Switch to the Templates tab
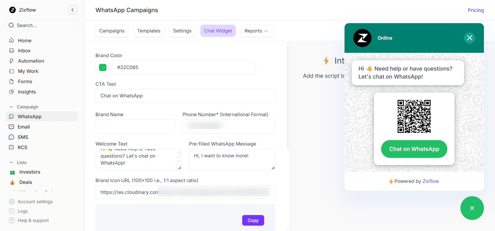The image size is (495, 231). pos(149,31)
